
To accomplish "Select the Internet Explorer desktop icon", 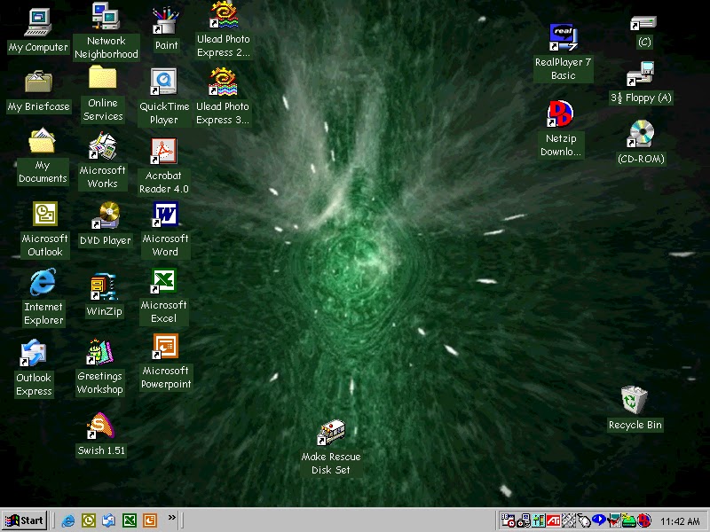I will point(43,298).
